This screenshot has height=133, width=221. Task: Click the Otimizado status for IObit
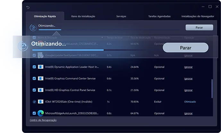coord(190,102)
